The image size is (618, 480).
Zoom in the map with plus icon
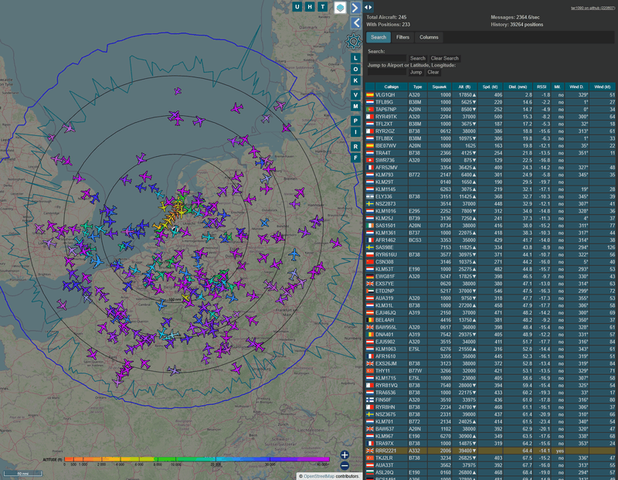345,454
